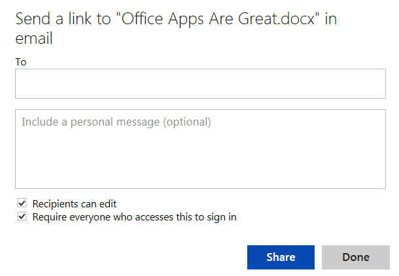Send the link with the Share button

click(x=281, y=257)
